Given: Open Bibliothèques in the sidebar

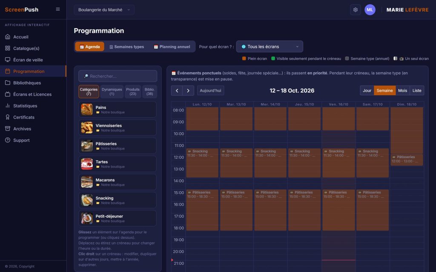Looking at the screenshot, I should coord(33,83).
